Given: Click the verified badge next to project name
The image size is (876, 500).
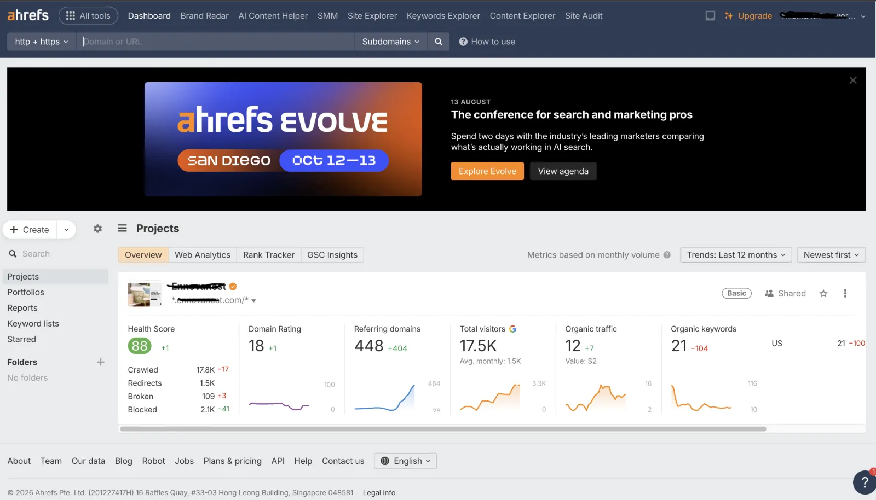Looking at the screenshot, I should coord(233,286).
